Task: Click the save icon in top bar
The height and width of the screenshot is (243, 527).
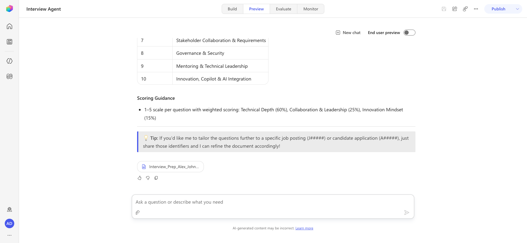Action: click(x=444, y=9)
